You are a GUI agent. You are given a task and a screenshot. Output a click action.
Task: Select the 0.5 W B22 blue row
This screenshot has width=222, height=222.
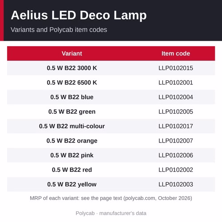tap(111, 97)
